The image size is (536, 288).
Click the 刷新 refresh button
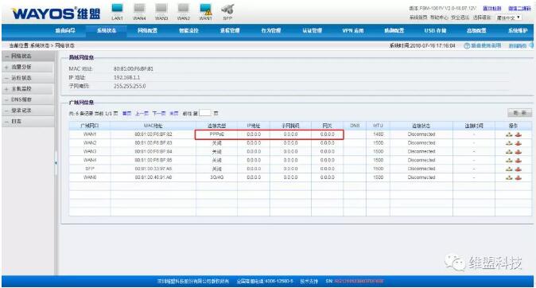(519, 113)
